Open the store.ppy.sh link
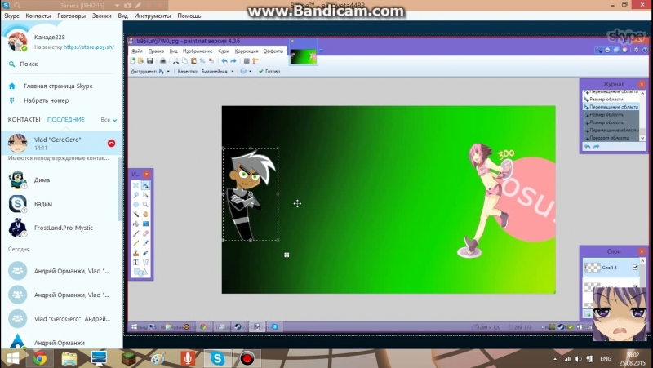 coord(89,47)
